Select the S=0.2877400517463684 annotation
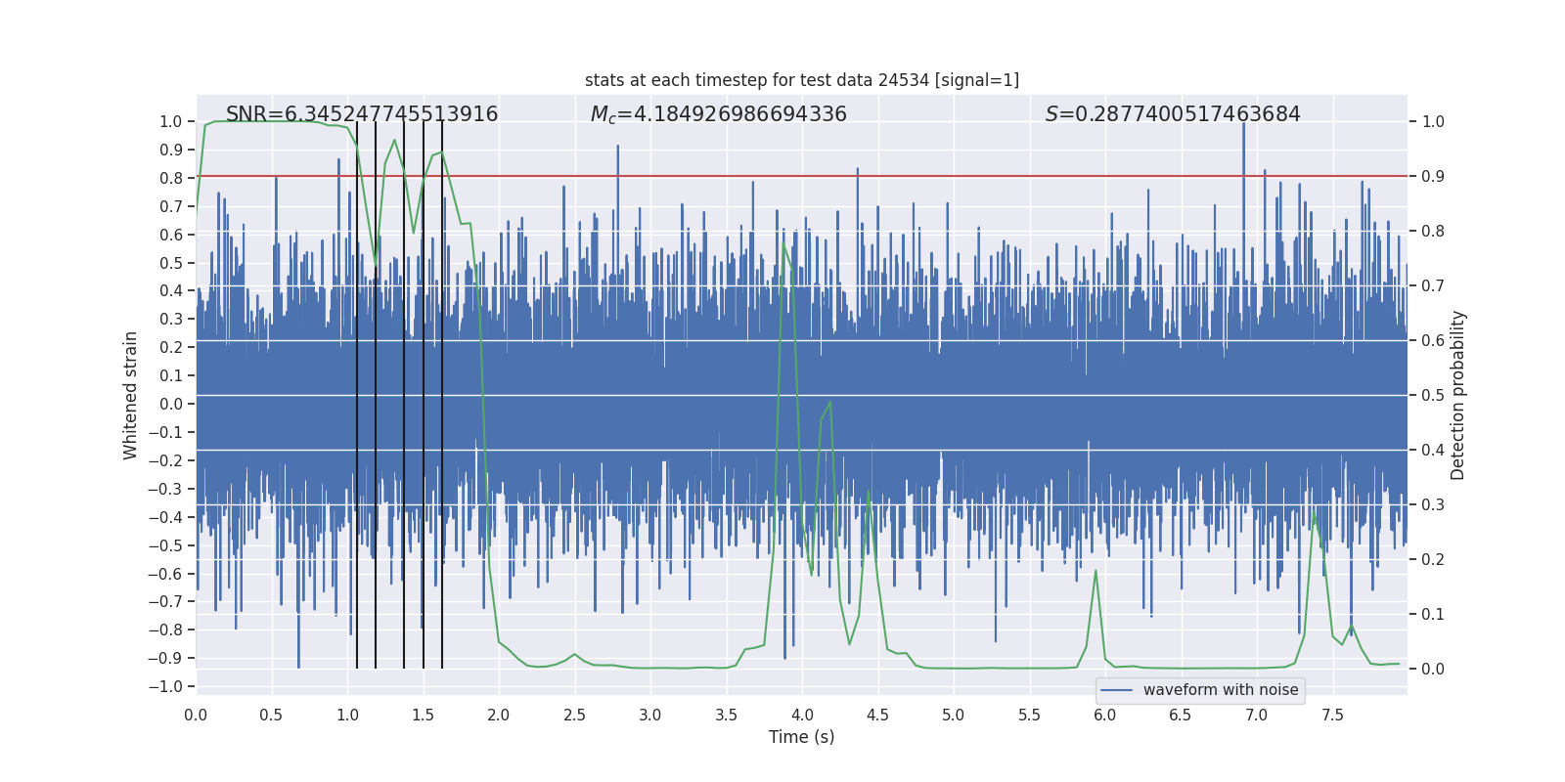The image size is (1565, 782). click(x=1173, y=114)
